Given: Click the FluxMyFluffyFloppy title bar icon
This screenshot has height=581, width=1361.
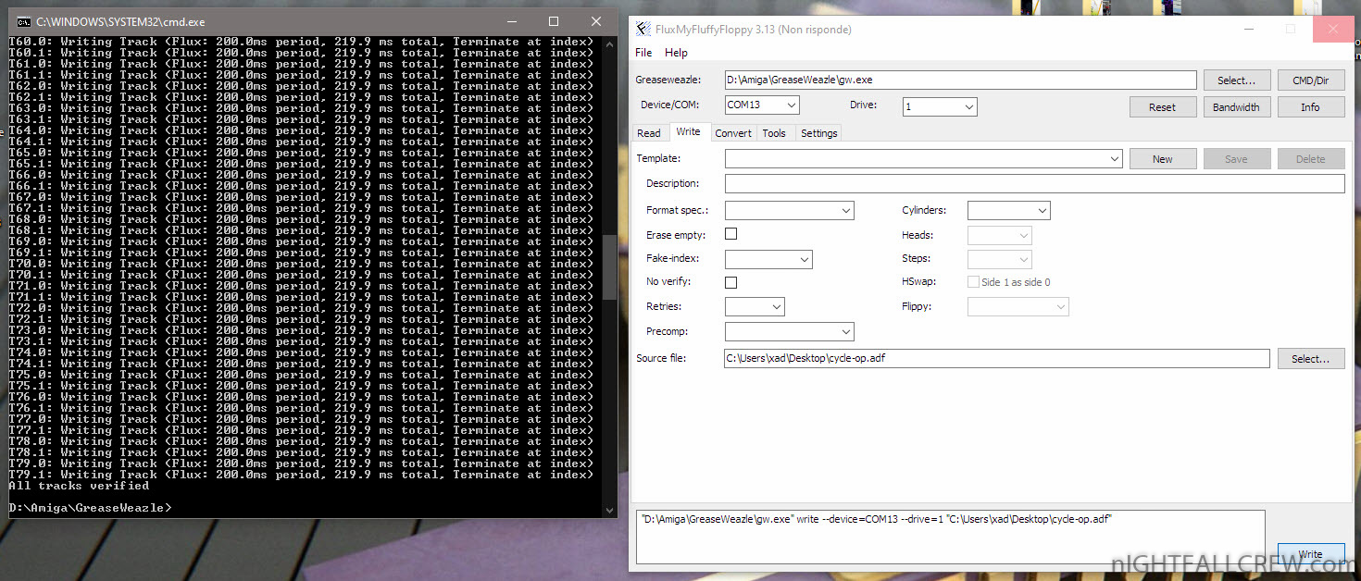Looking at the screenshot, I should (644, 30).
